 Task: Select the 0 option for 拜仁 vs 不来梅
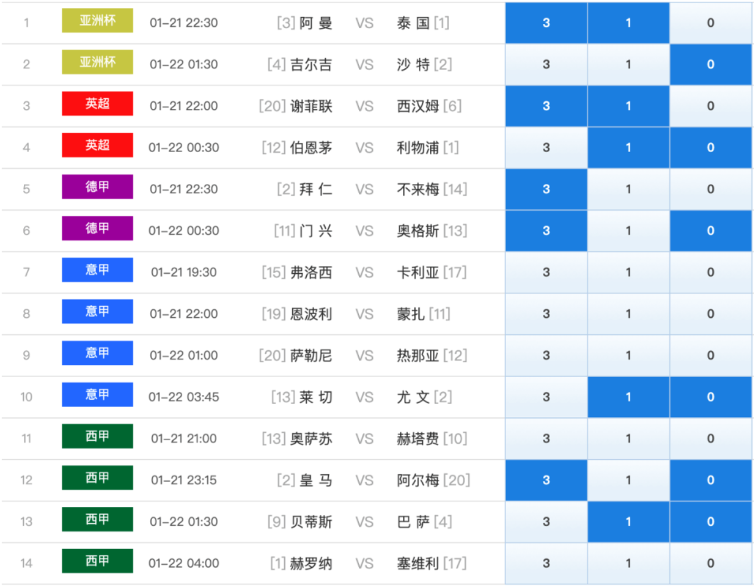711,189
